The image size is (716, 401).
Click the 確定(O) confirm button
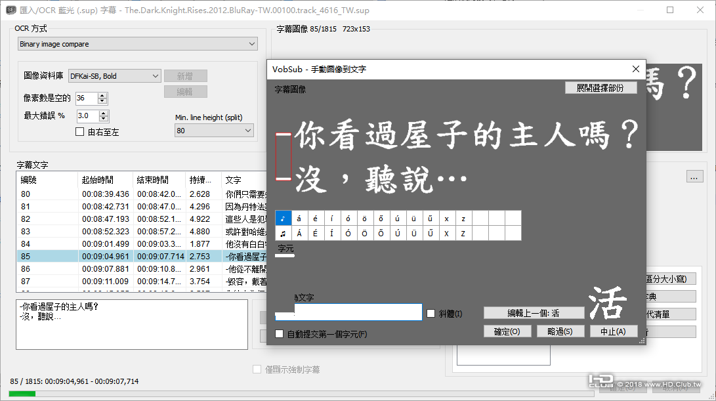pyautogui.click(x=507, y=331)
